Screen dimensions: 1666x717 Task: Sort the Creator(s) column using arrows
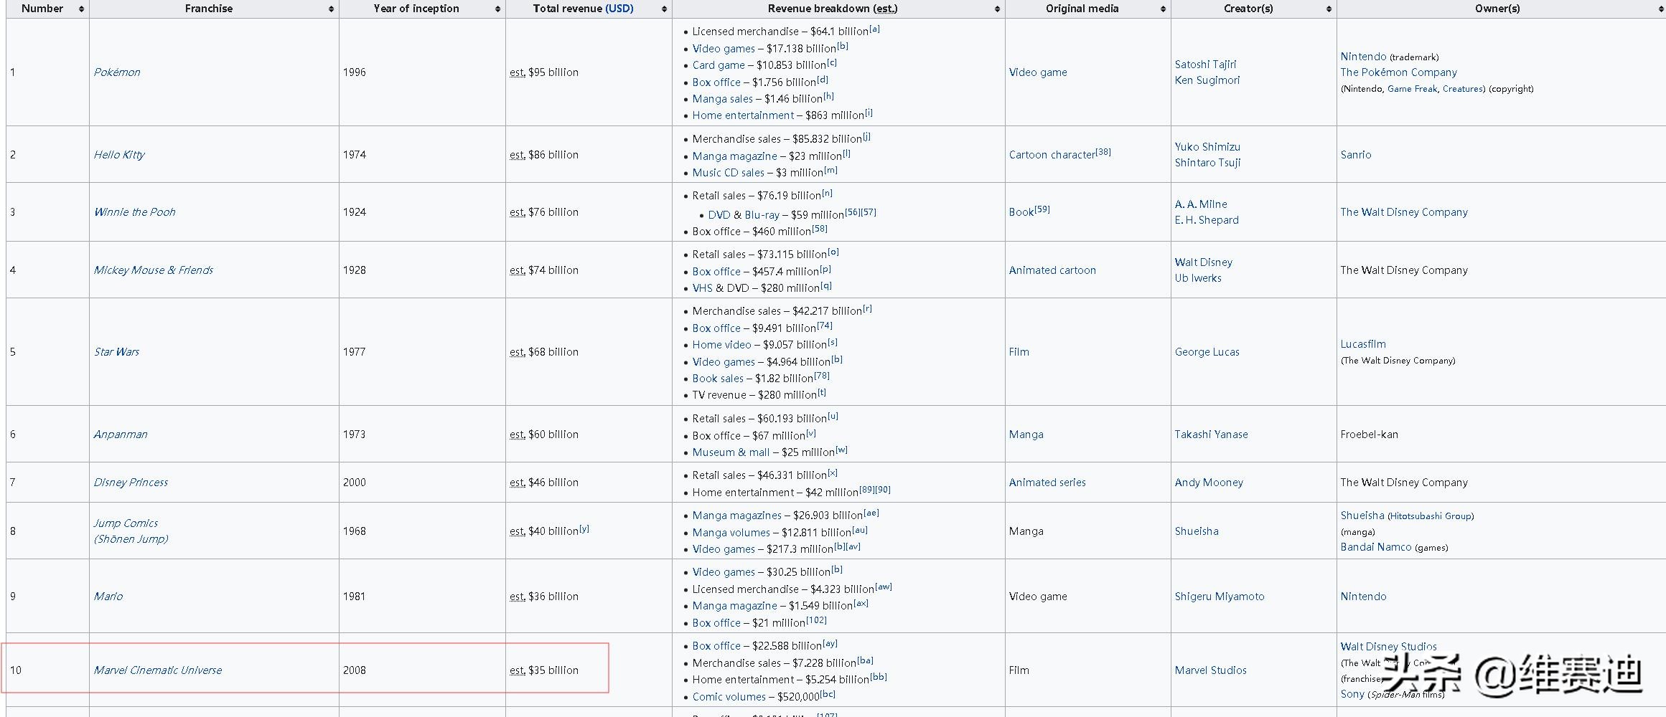(1329, 9)
